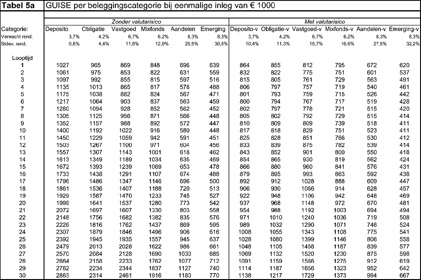Select the value 770 for Emerging year 30
Image resolution: width=421 pixels, height=280 pixels.
214,274
